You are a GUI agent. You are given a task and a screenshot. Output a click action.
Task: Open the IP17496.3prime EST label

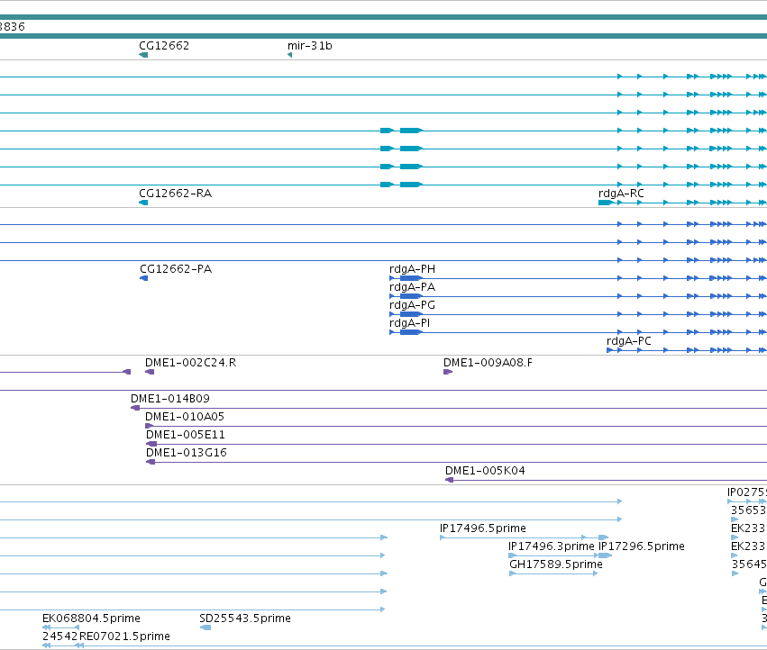(552, 546)
